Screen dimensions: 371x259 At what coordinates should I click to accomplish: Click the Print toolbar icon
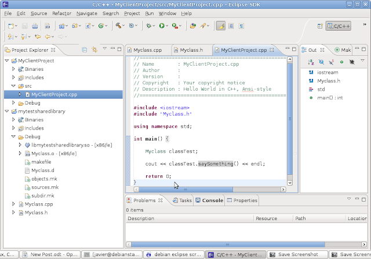click(35, 26)
